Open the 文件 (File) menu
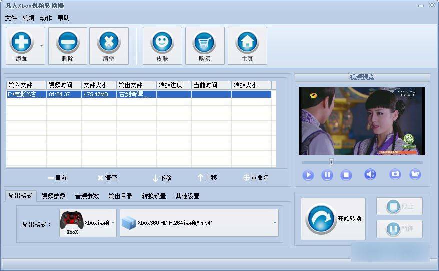The image size is (439, 271). 11,18
